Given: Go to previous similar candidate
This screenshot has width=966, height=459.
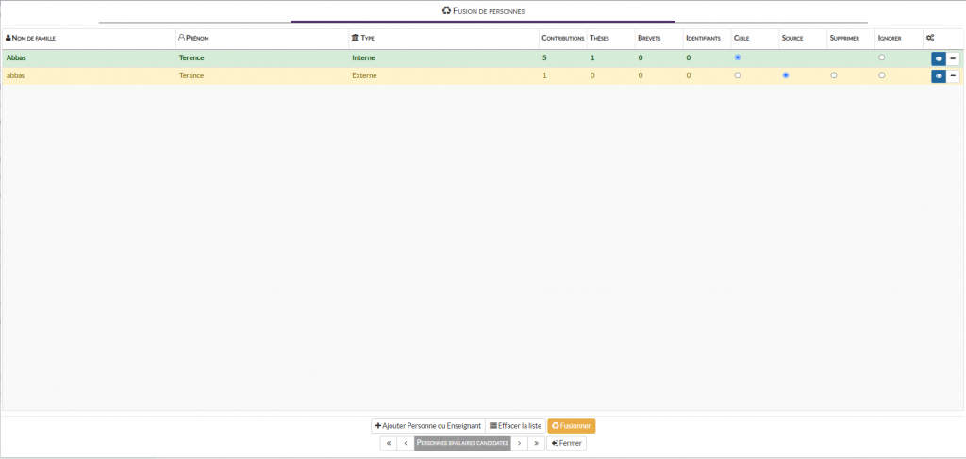Looking at the screenshot, I should click(x=405, y=443).
